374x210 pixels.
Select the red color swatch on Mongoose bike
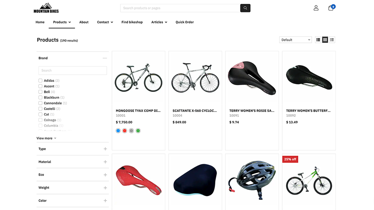tap(124, 131)
